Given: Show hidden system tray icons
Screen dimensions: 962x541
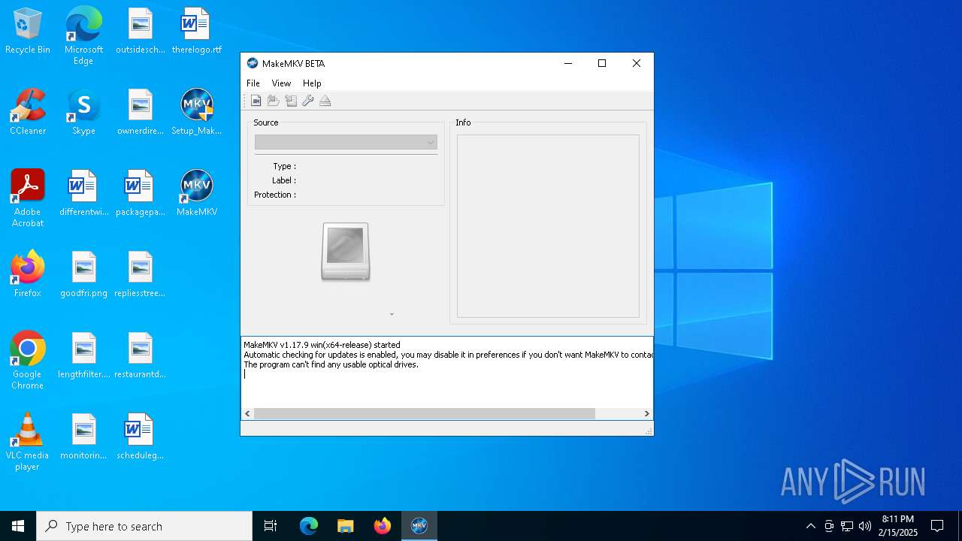Looking at the screenshot, I should pyautogui.click(x=810, y=526).
